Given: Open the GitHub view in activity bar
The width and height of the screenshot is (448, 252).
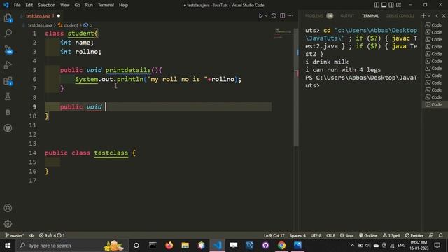Looking at the screenshot, I should (x=8, y=128).
